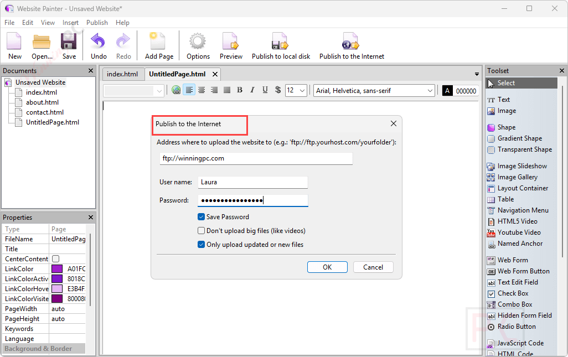Open the Insert menu
The height and width of the screenshot is (357, 568).
coord(70,23)
